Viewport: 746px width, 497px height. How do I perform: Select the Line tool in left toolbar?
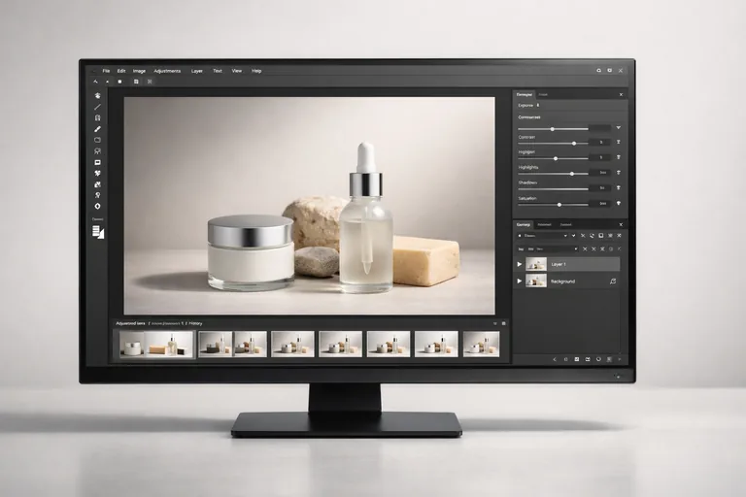click(x=97, y=107)
